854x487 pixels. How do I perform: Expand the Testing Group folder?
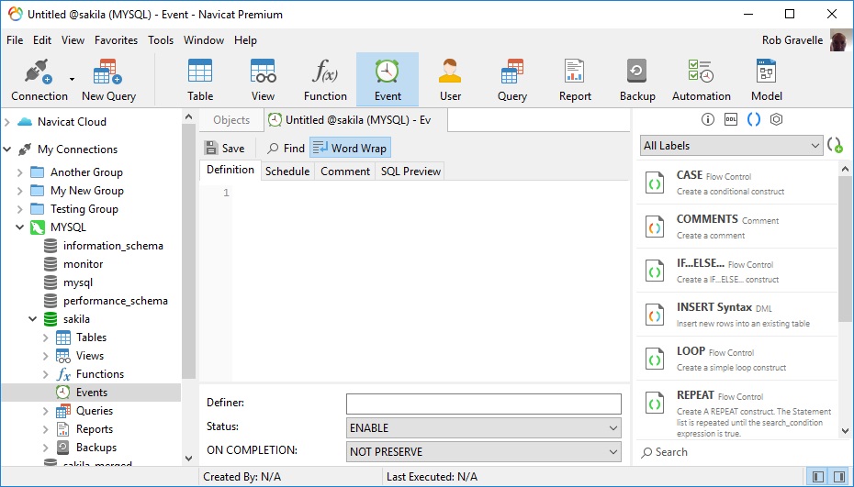point(20,209)
